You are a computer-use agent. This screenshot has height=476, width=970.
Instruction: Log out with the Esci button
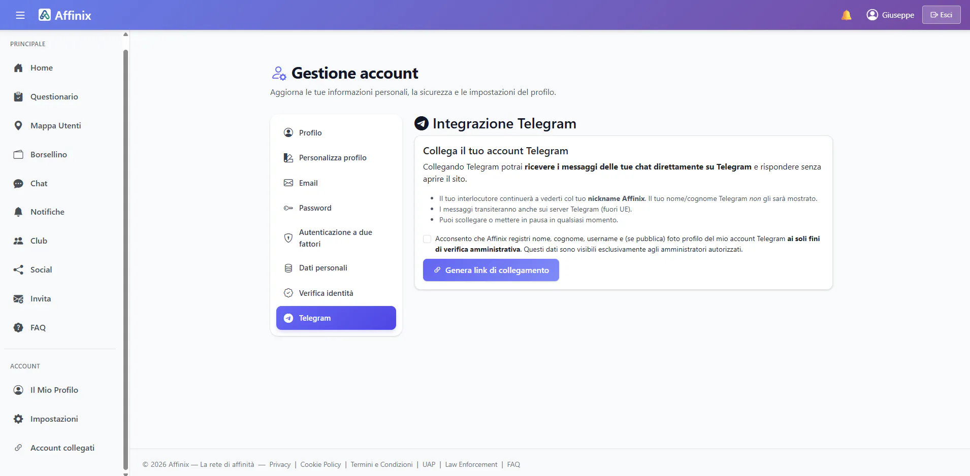pyautogui.click(x=942, y=15)
